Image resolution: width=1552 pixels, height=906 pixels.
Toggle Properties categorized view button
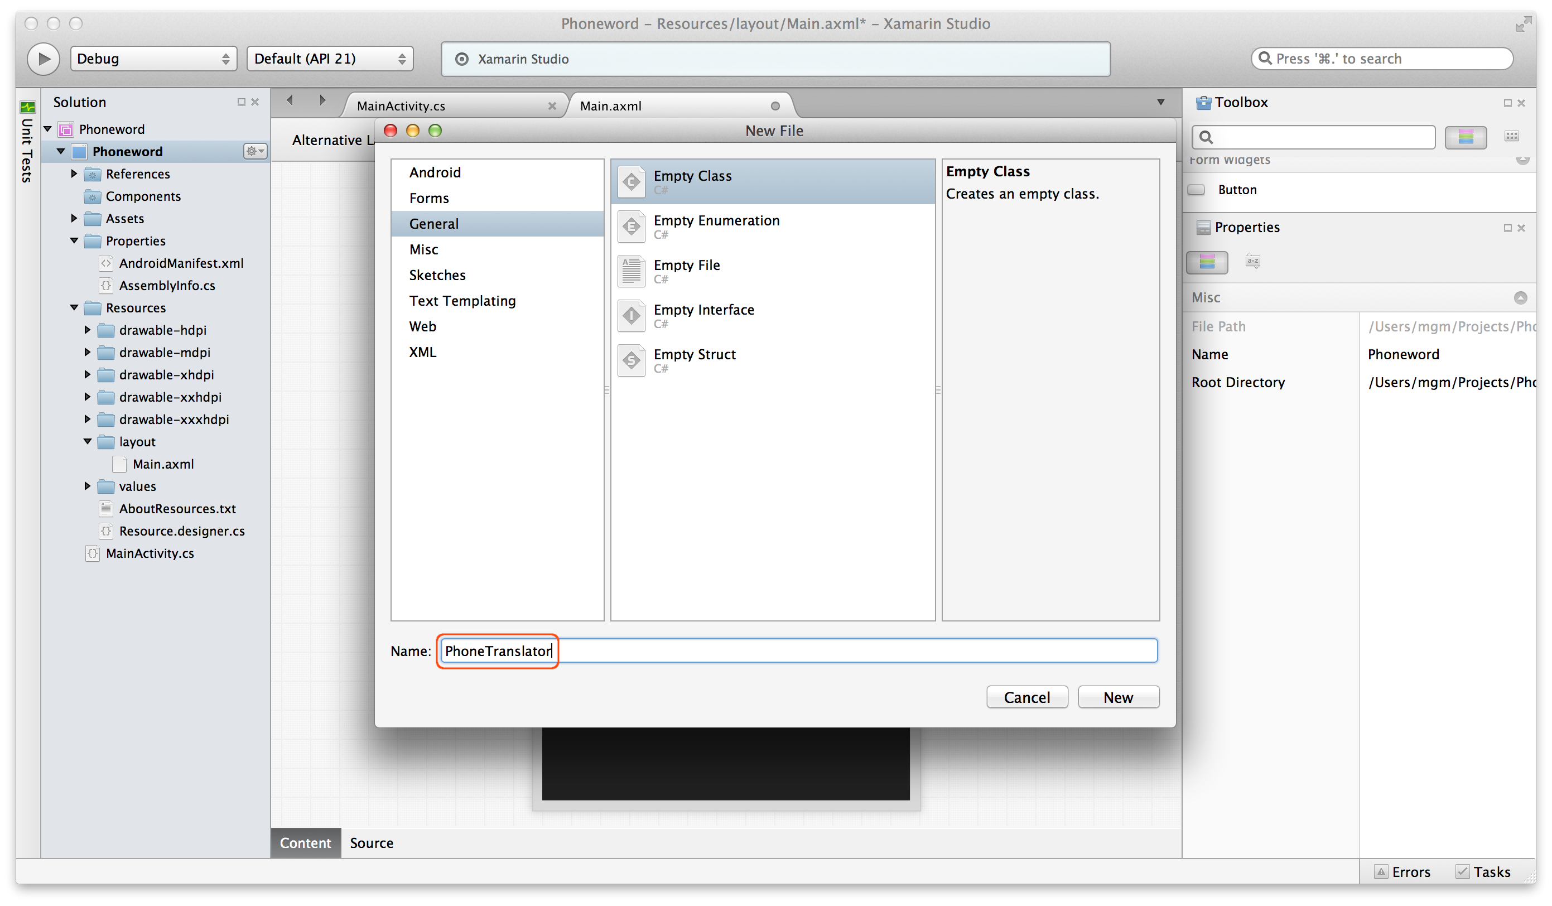1207,262
